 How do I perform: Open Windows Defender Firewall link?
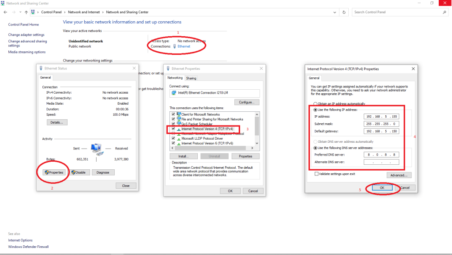click(x=28, y=247)
